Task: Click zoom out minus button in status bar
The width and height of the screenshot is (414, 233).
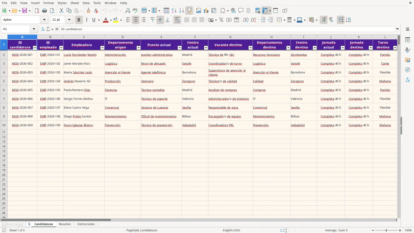Action: (x=373, y=230)
